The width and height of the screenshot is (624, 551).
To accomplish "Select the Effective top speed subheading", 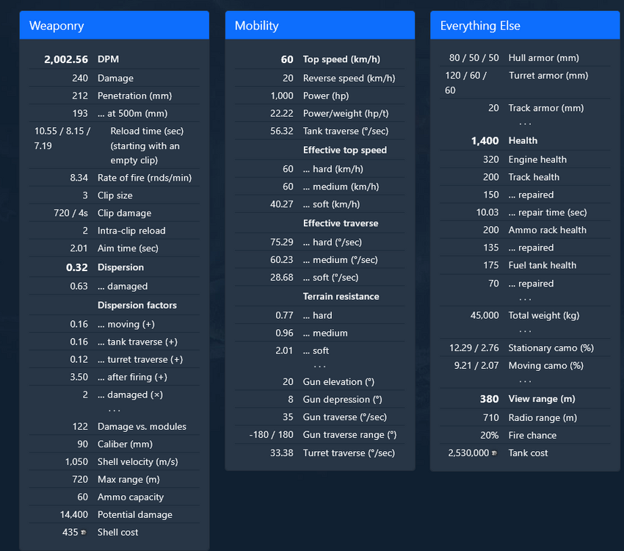I will point(344,150).
